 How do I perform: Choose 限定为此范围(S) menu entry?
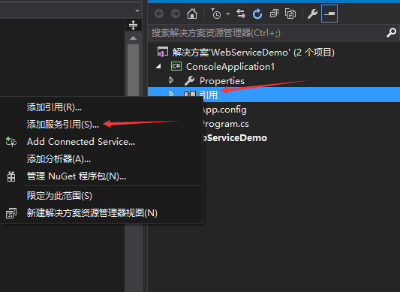tap(59, 196)
